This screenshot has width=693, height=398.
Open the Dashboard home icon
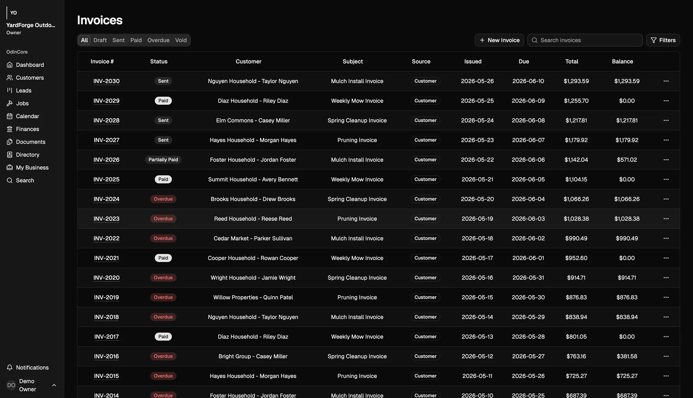(10, 65)
